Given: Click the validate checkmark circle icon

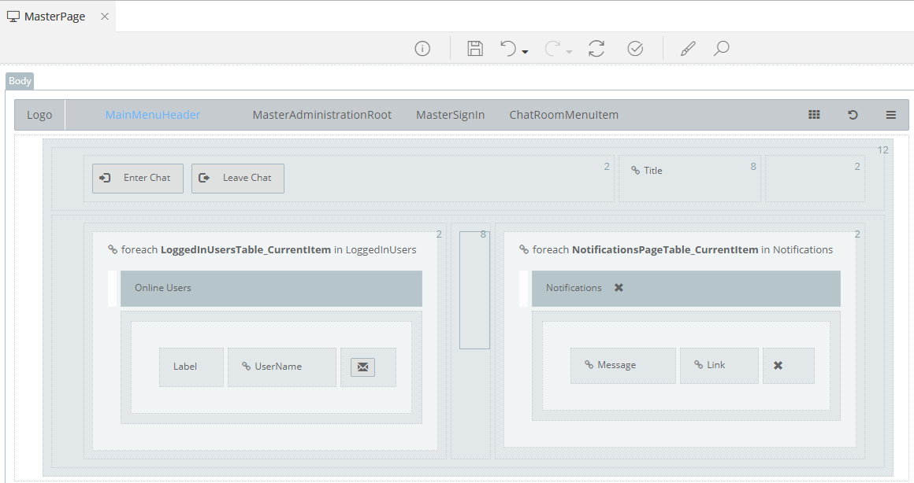Looking at the screenshot, I should [635, 49].
